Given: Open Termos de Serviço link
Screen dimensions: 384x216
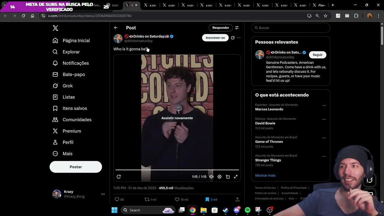Looking at the screenshot, I should coord(265,188).
